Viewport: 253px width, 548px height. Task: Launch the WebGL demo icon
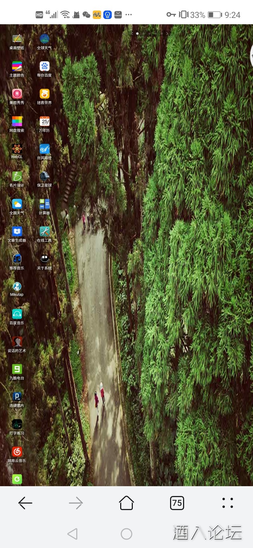point(17,149)
